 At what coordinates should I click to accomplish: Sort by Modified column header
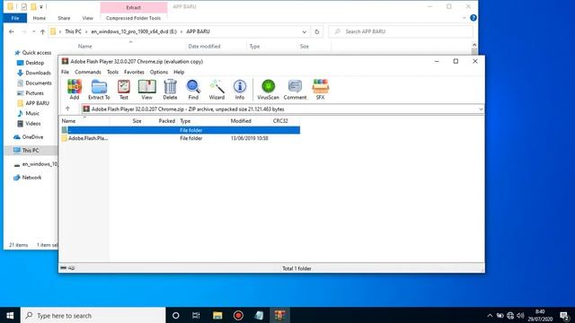click(241, 121)
